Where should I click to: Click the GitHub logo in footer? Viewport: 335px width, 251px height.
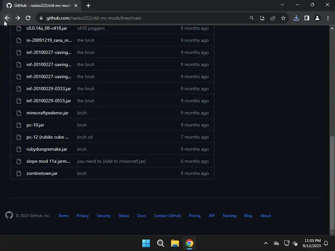click(9, 215)
